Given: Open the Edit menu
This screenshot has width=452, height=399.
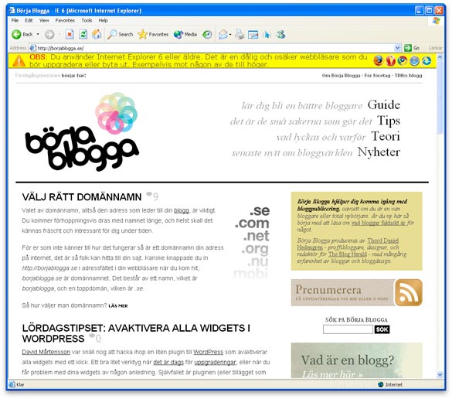Looking at the screenshot, I should pyautogui.click(x=29, y=20).
